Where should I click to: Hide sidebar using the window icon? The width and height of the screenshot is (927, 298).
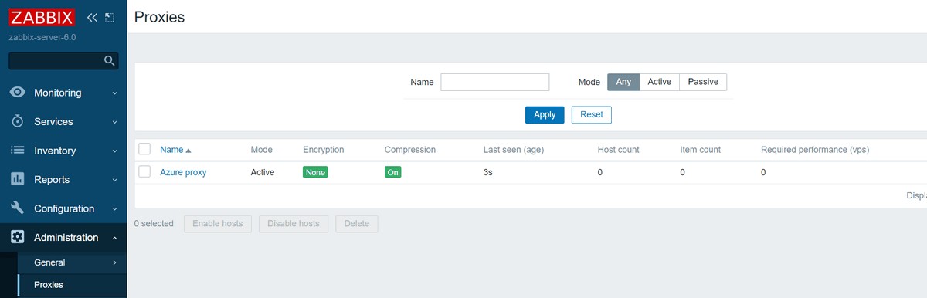(x=110, y=17)
